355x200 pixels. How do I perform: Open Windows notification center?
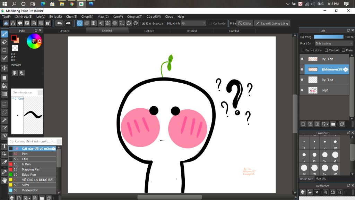click(346, 4)
